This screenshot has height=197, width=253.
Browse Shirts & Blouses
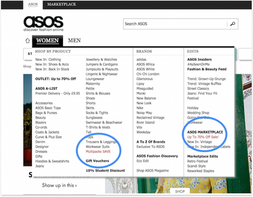(x=98, y=93)
